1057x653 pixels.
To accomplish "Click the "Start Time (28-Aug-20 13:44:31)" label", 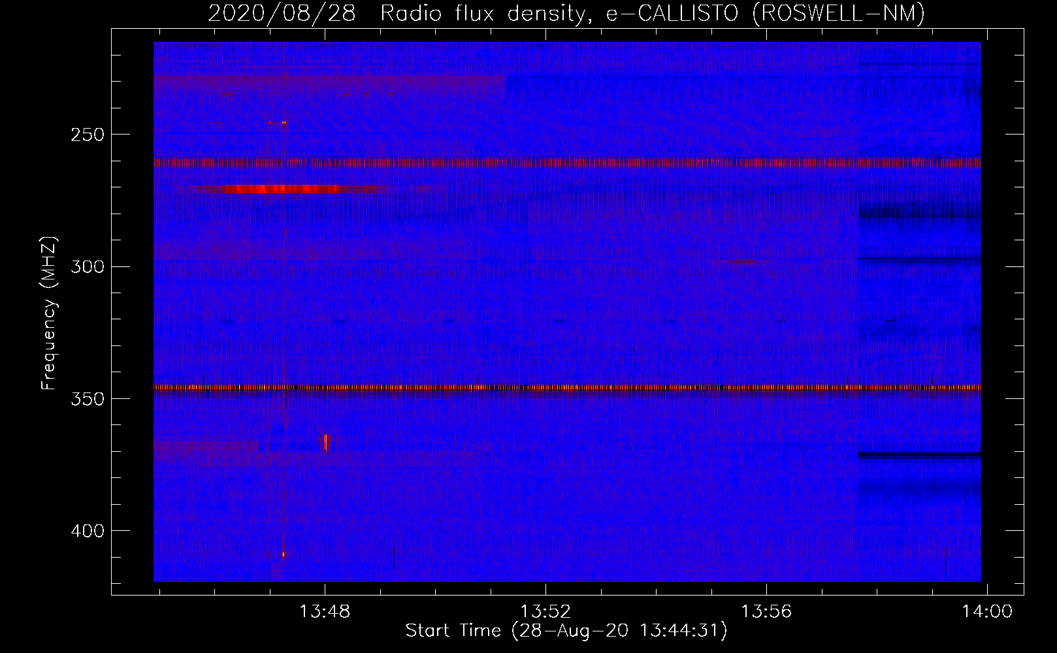I will (x=566, y=631).
